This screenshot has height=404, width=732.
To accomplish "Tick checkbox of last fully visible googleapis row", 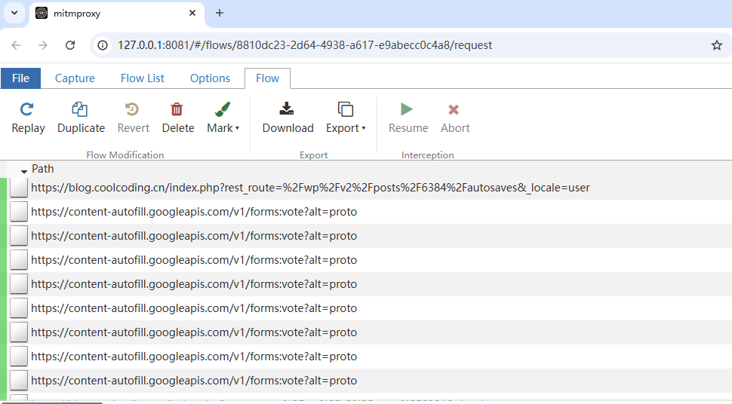I will point(19,381).
